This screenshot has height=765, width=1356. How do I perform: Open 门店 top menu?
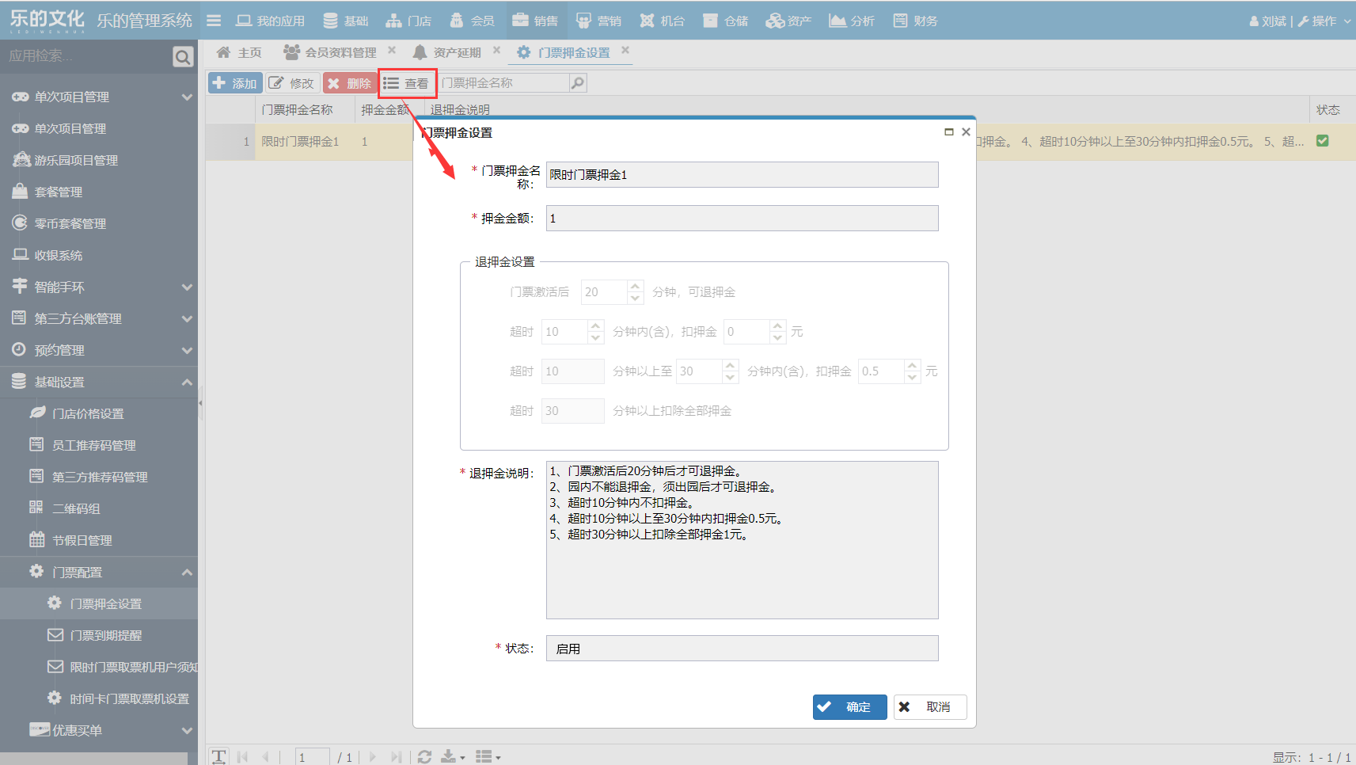(408, 21)
